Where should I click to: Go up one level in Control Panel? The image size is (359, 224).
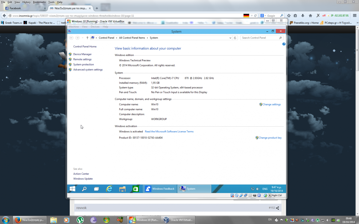(x=87, y=38)
